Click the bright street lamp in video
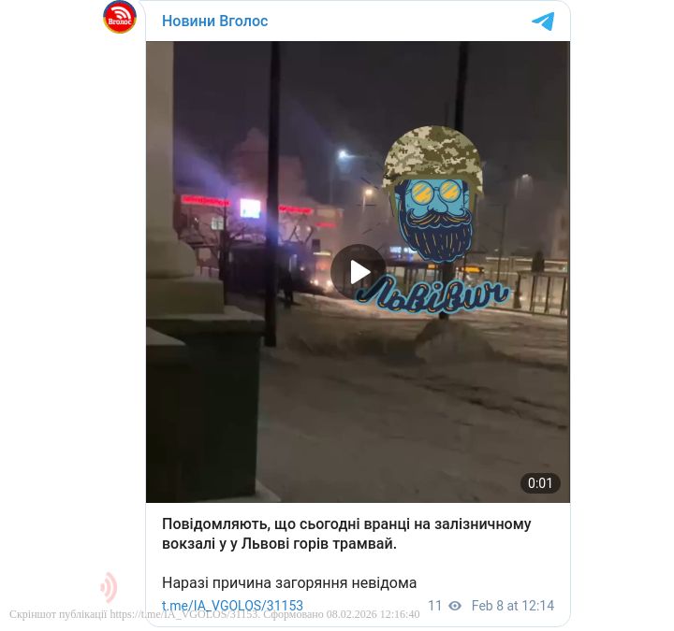Viewport: 674px width, 631px height. pos(343,153)
